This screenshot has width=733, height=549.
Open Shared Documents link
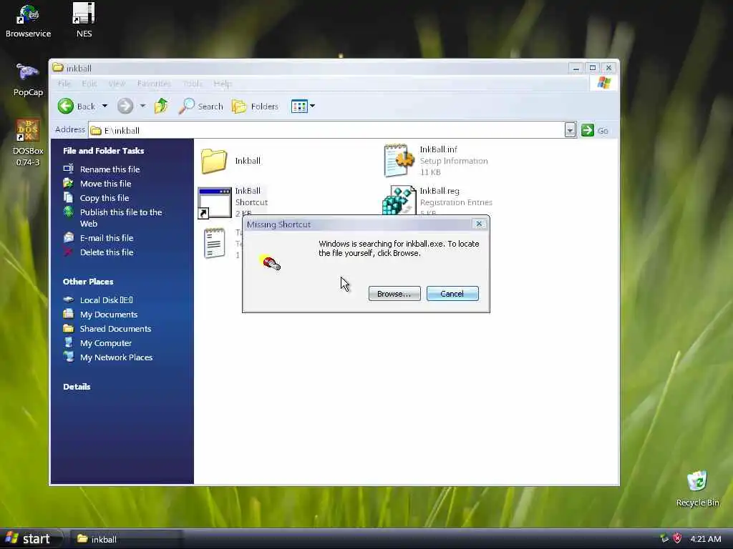[115, 329]
